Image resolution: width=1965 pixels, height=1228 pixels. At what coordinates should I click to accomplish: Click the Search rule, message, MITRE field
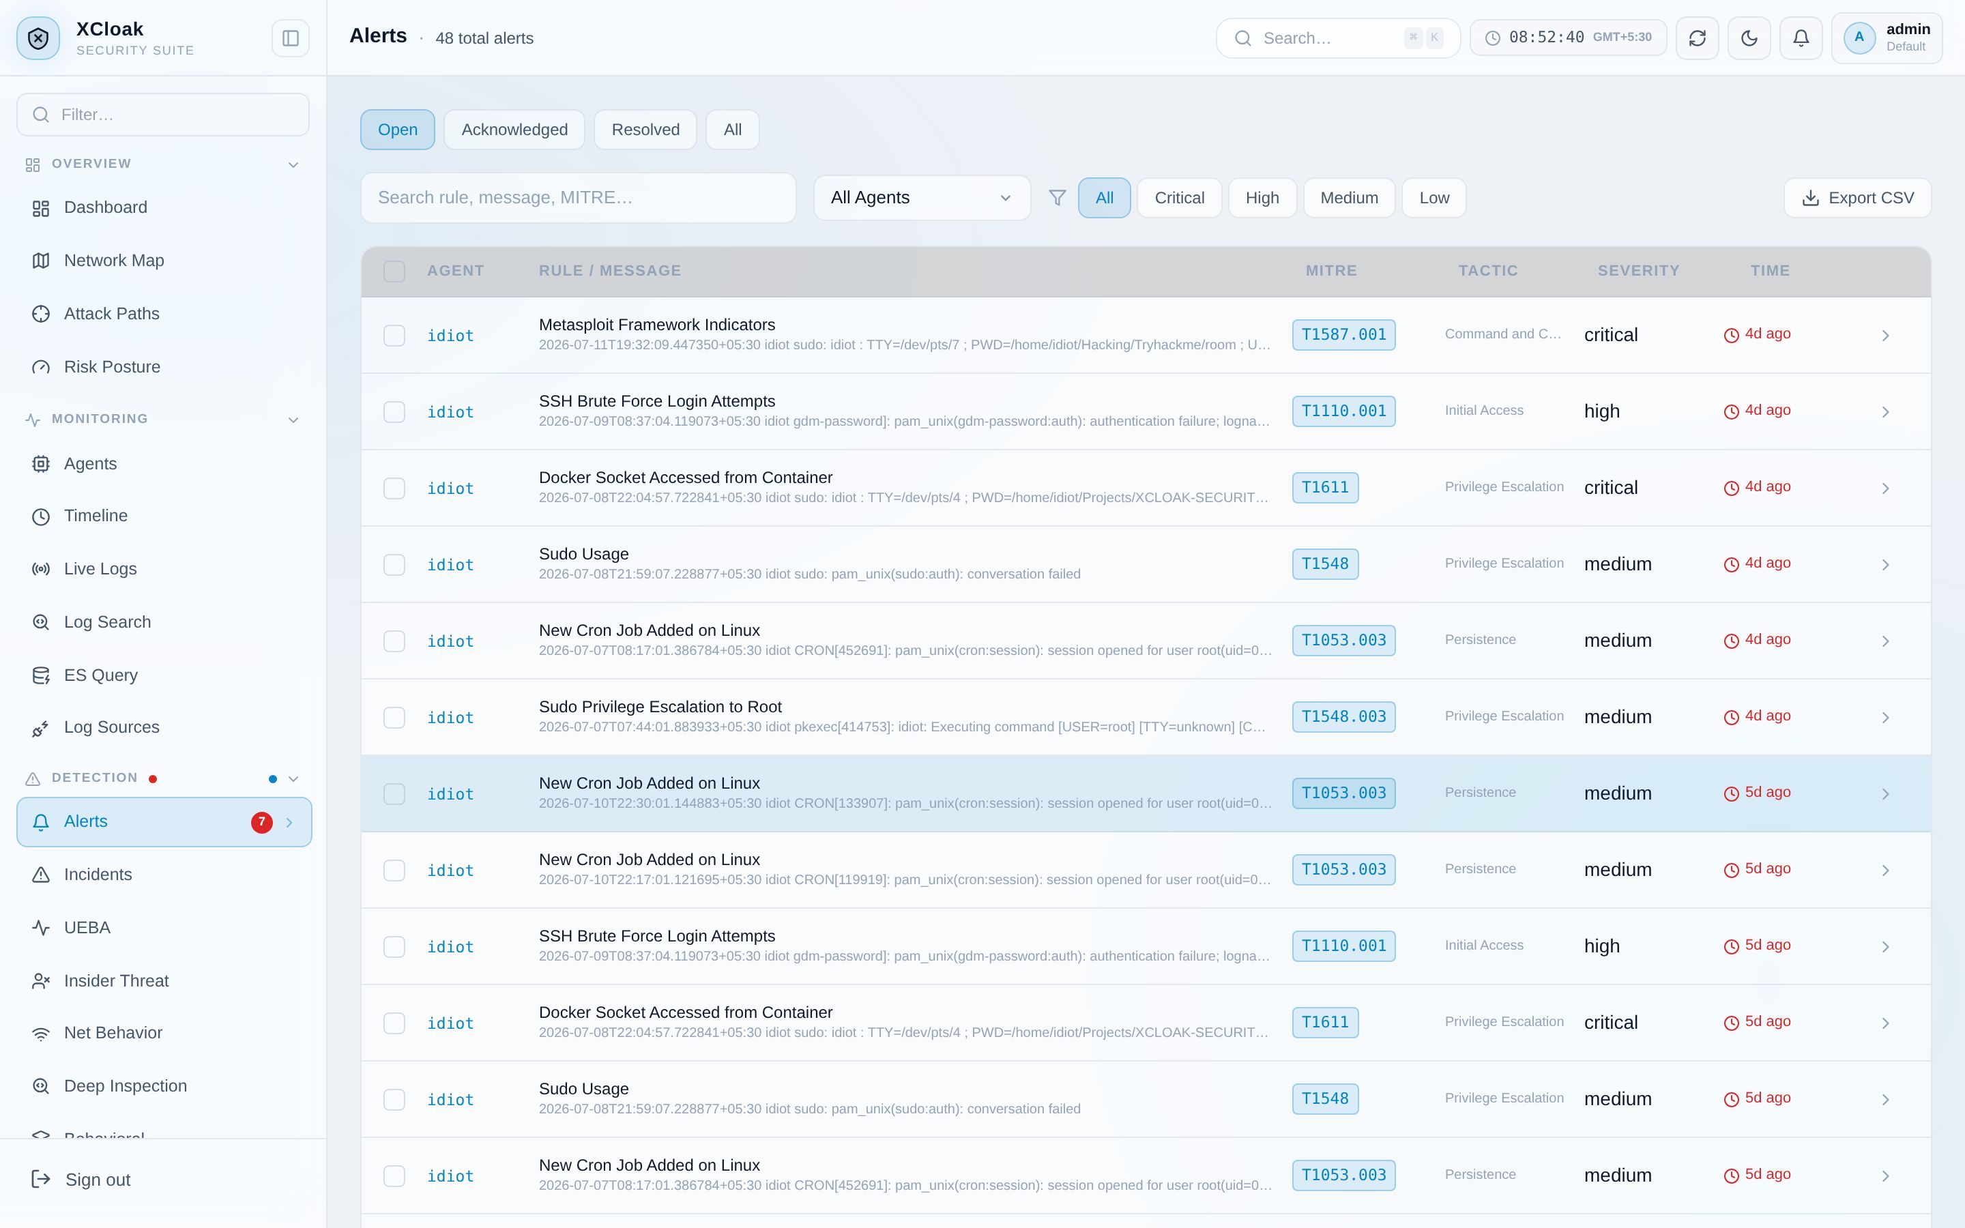[578, 197]
